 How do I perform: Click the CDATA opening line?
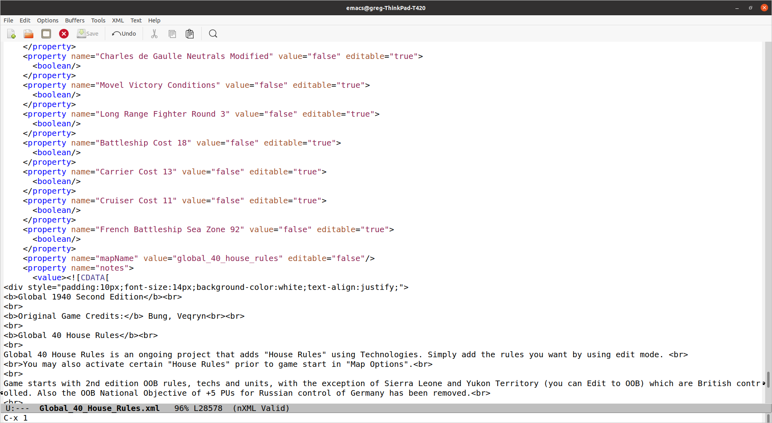[71, 277]
